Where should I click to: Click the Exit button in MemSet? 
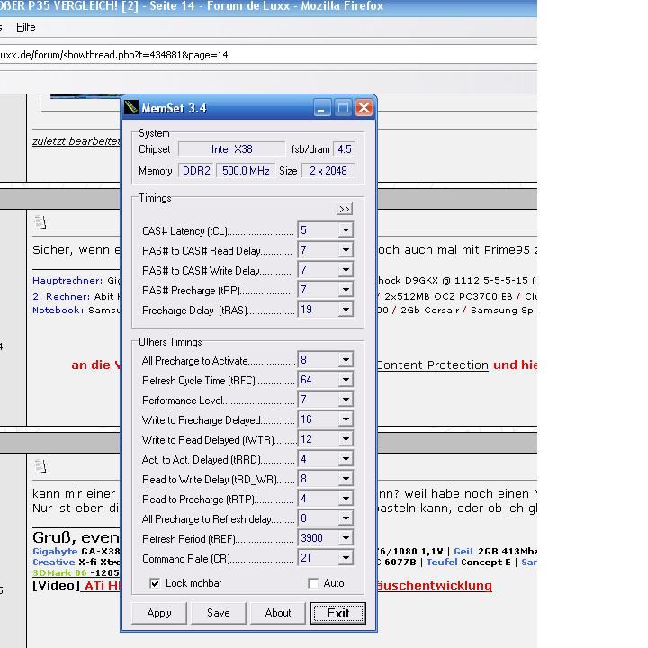point(338,613)
